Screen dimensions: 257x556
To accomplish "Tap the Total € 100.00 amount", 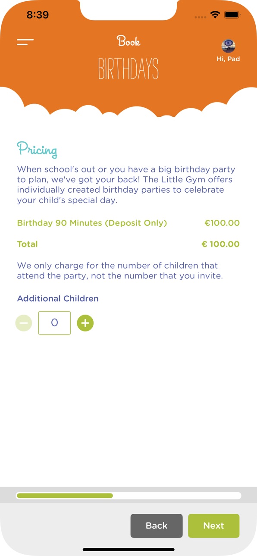I will coord(220,244).
